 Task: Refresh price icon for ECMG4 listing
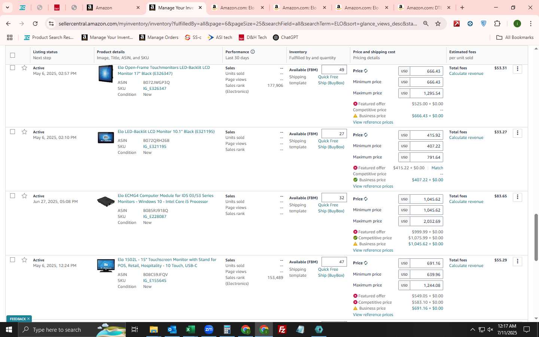[x=366, y=199]
